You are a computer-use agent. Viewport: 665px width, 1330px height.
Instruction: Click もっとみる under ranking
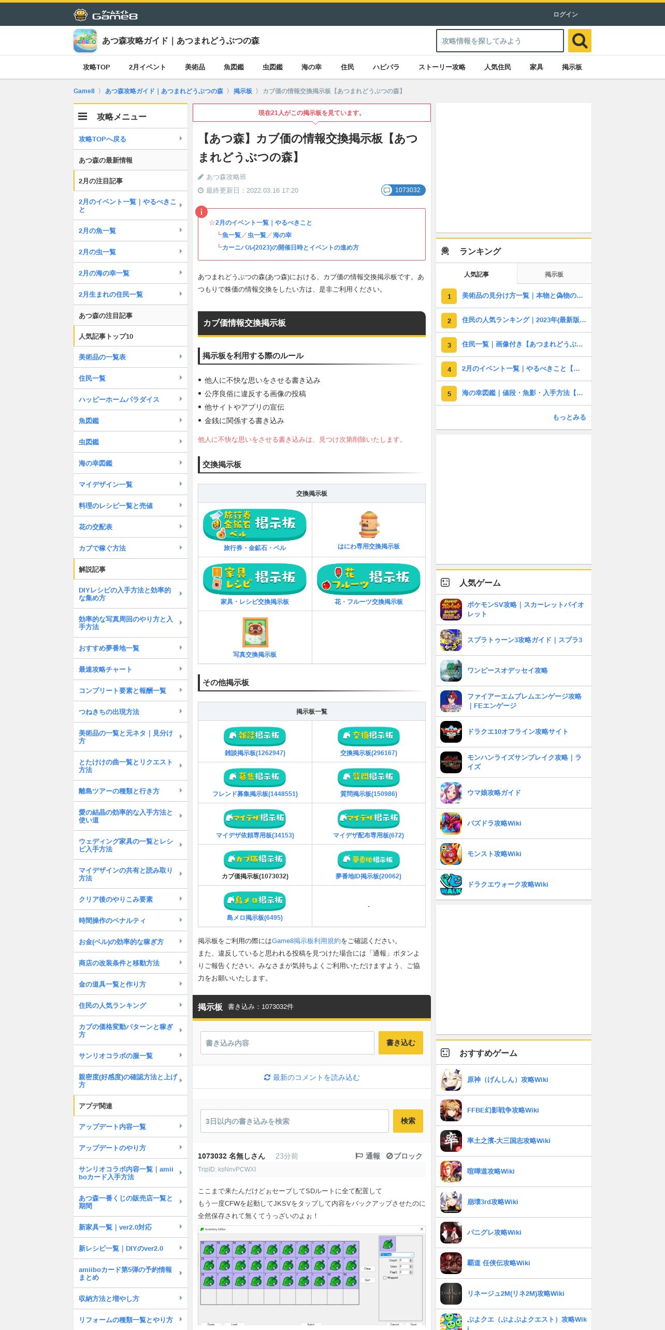(x=569, y=417)
